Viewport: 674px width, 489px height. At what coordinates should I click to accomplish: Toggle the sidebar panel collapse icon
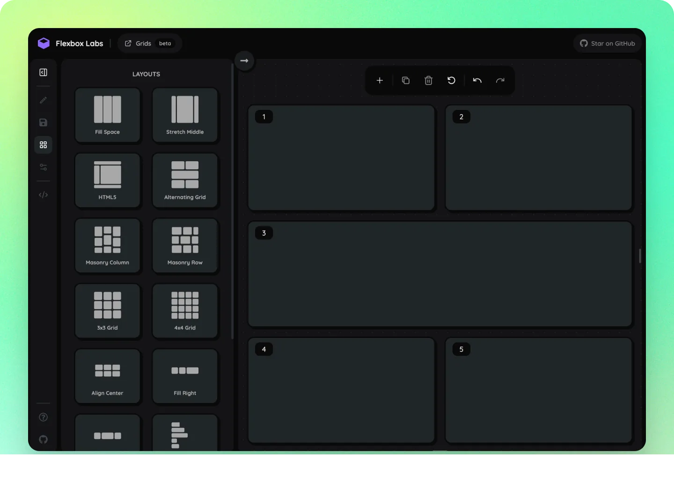43,72
